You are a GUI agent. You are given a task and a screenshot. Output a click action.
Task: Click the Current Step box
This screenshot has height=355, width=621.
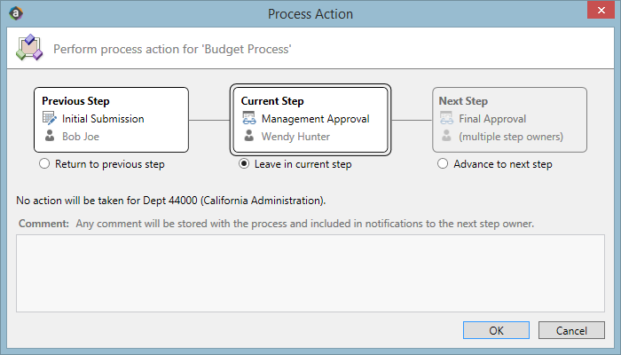click(x=310, y=119)
